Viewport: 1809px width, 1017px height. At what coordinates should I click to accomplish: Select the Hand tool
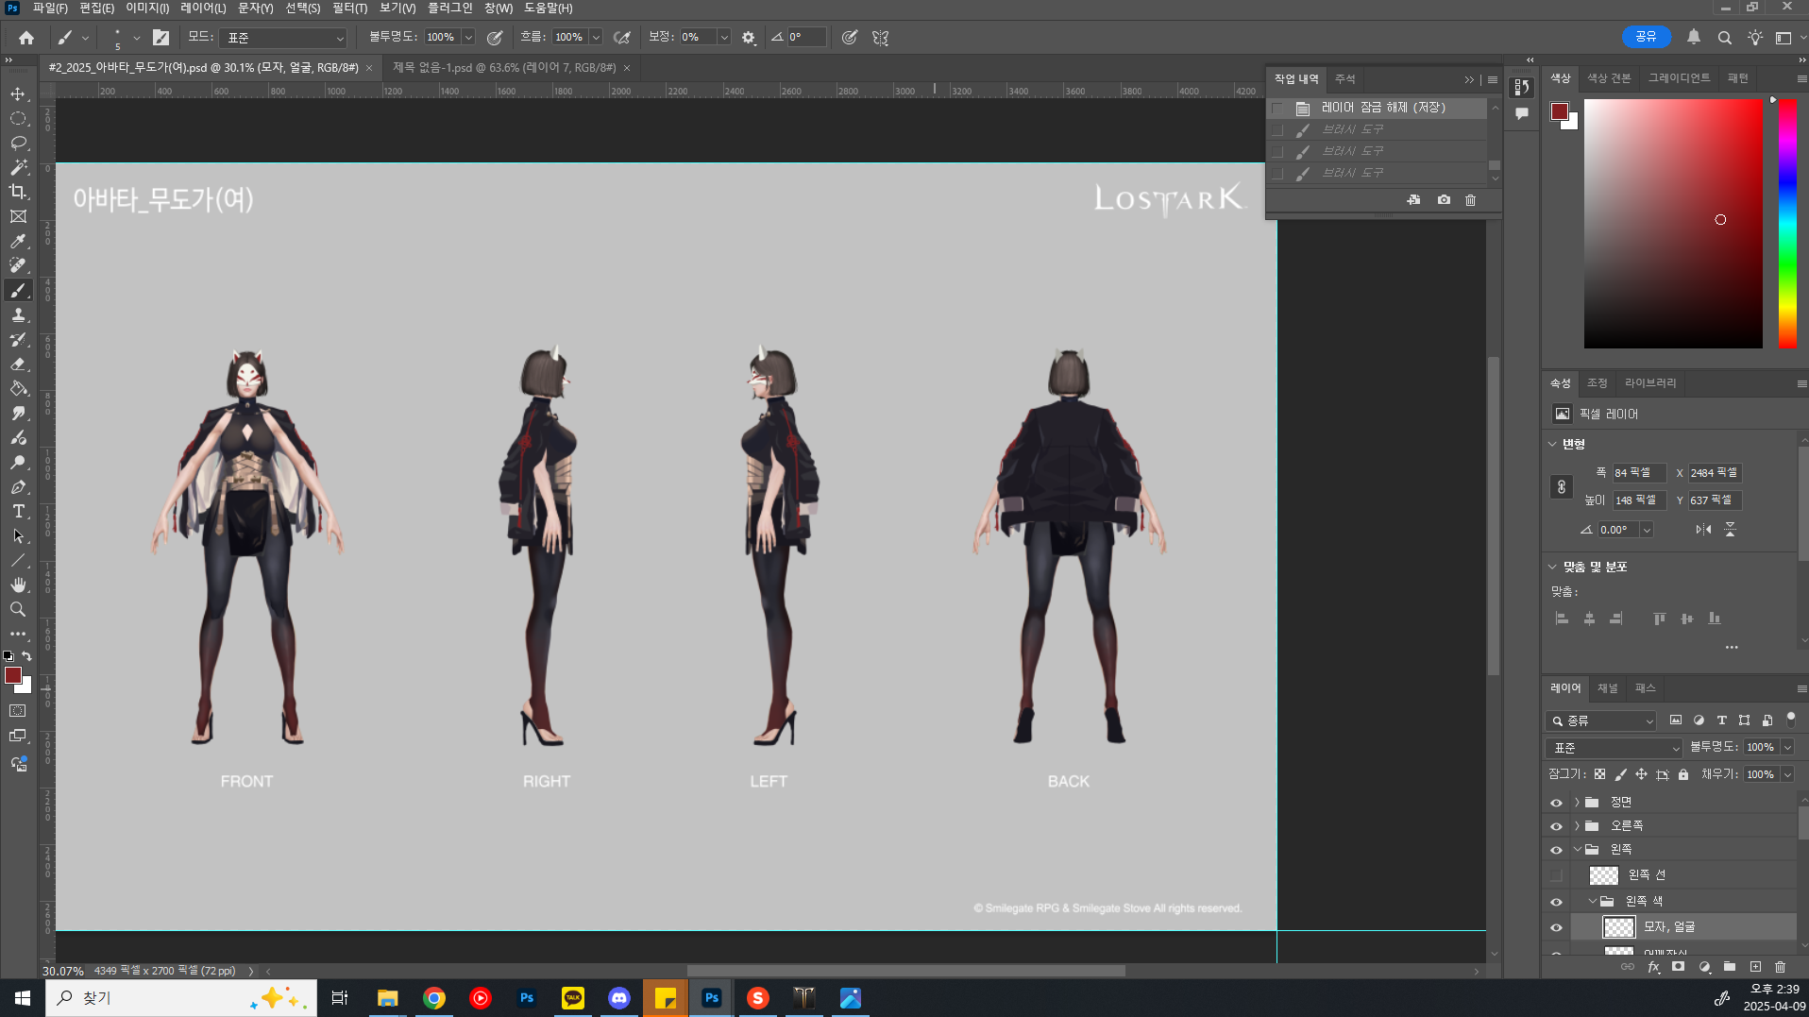18,585
